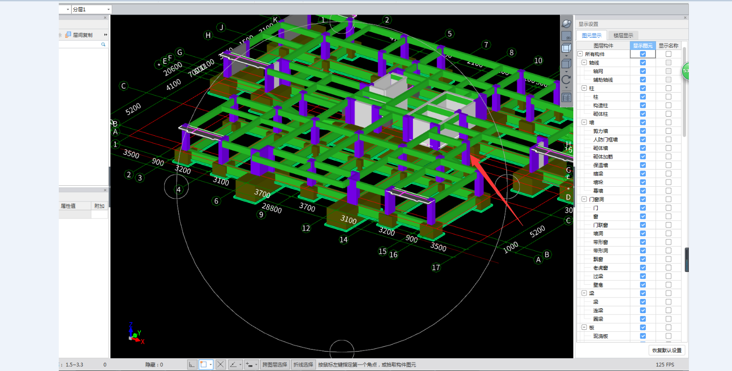This screenshot has height=371, width=732.
Task: Select the wireframe cube view icon
Action: coord(566,48)
